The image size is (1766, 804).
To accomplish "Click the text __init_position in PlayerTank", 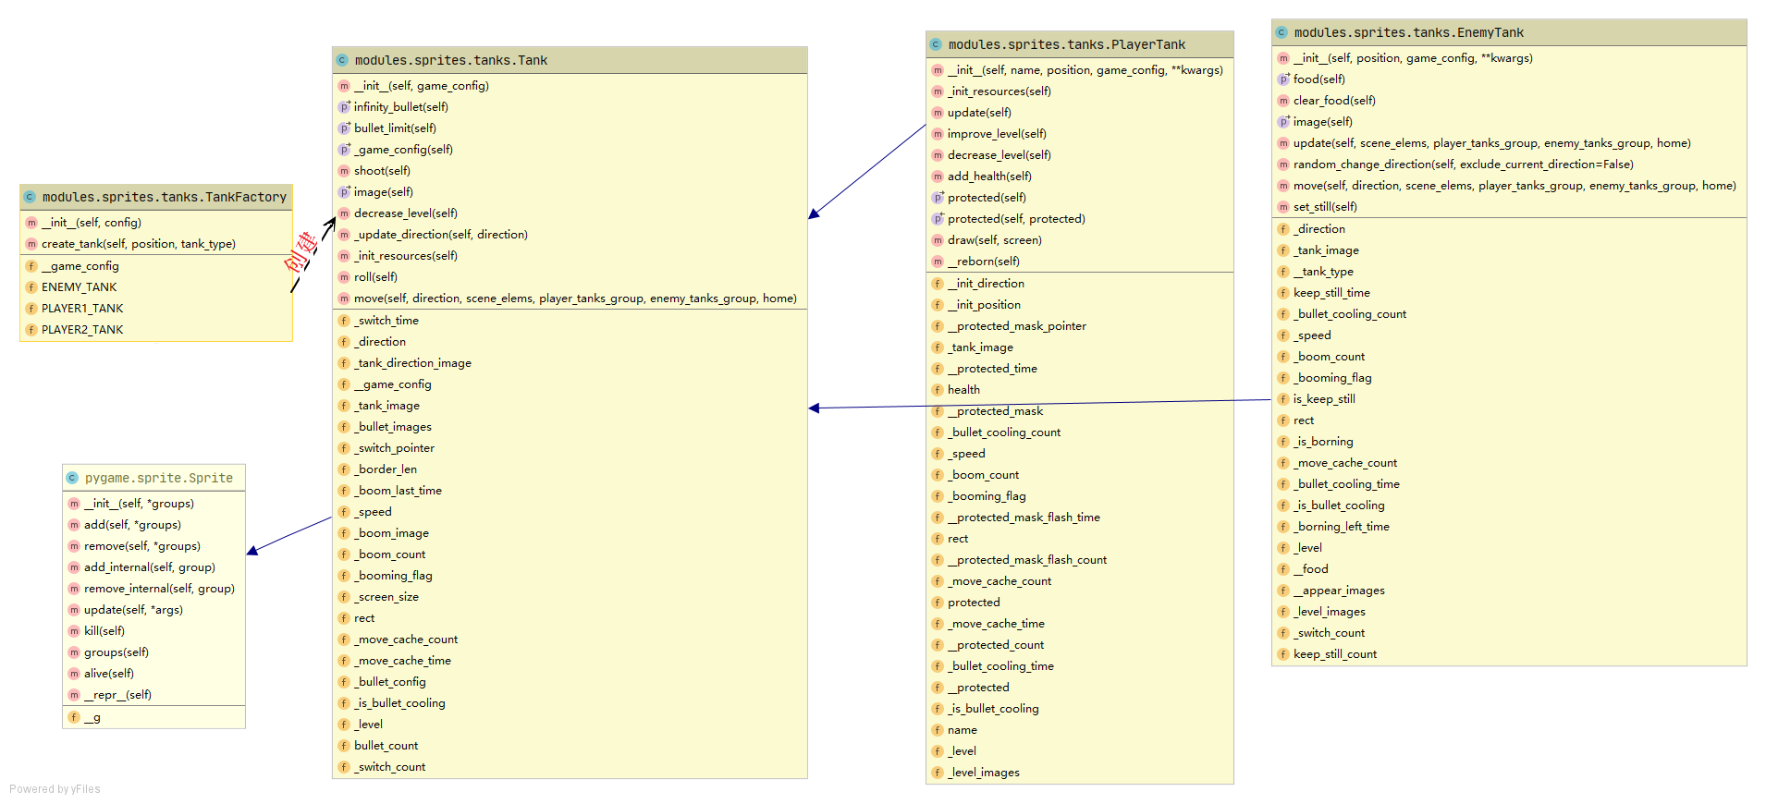I will tap(984, 305).
